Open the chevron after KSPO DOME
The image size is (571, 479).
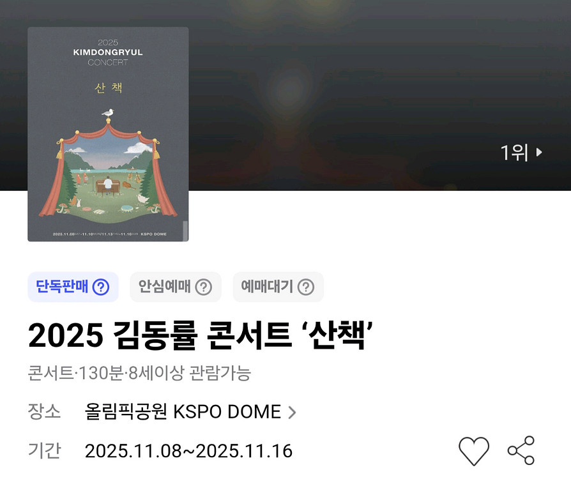(x=292, y=413)
